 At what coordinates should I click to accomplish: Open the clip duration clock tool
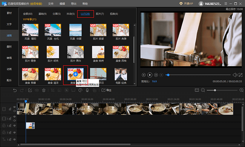80,90
